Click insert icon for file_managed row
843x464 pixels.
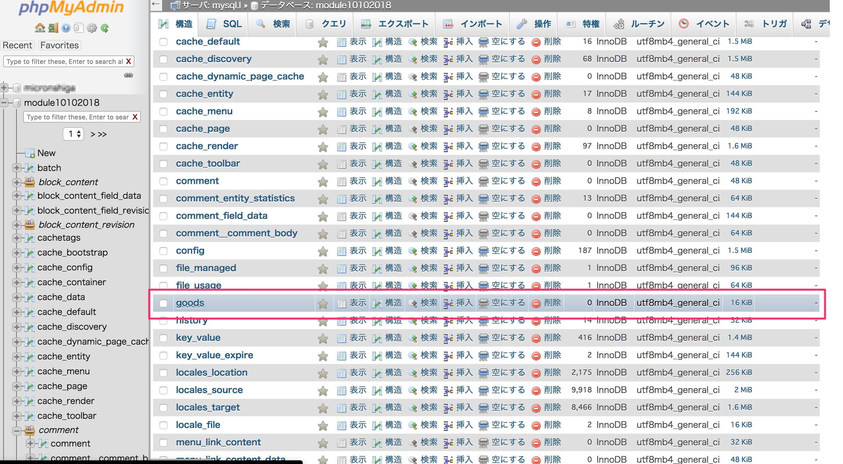click(x=448, y=268)
